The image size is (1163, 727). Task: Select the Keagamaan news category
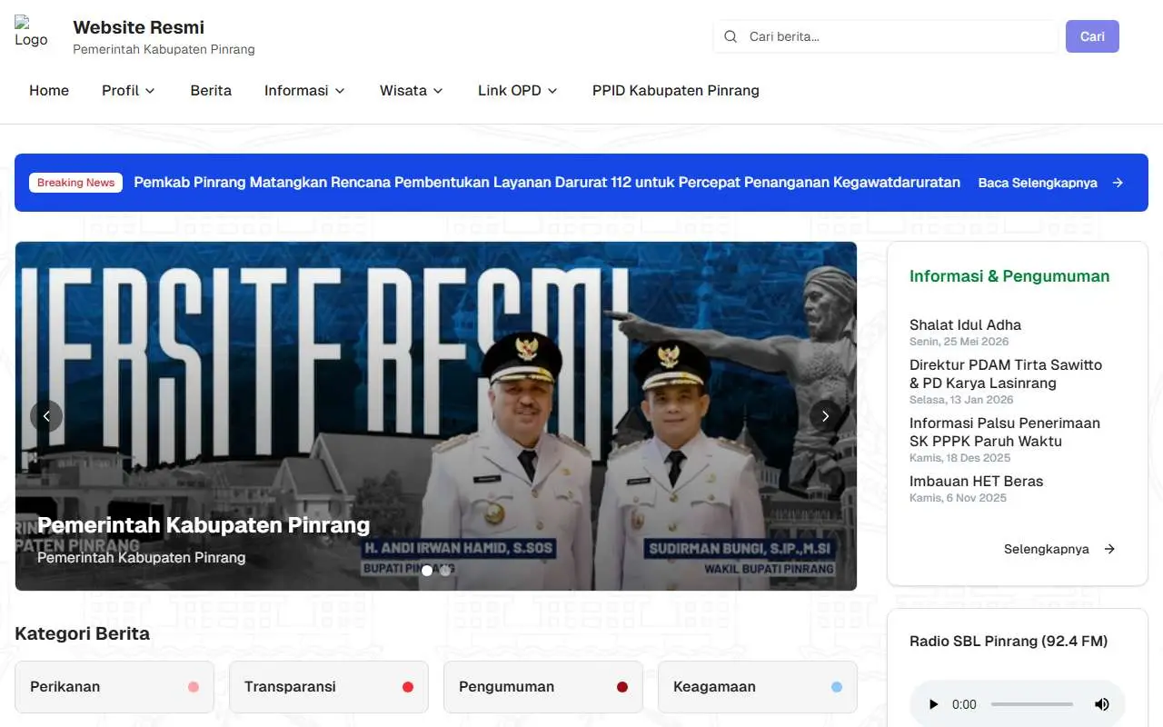pyautogui.click(x=758, y=687)
